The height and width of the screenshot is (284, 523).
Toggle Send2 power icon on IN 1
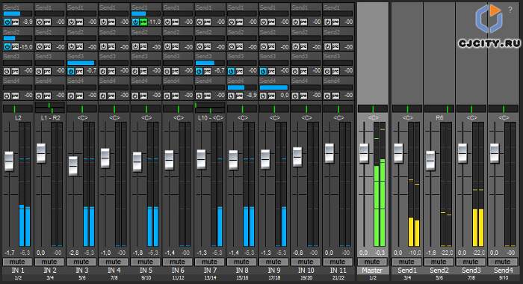pos(7,47)
